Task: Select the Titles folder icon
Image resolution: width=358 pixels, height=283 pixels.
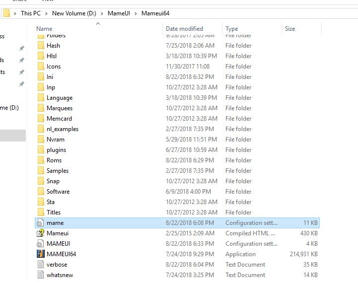Action: point(41,212)
